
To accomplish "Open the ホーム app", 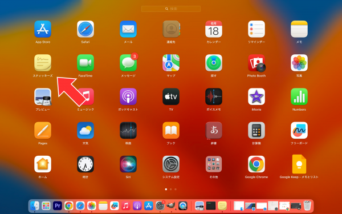I will coord(43,164).
